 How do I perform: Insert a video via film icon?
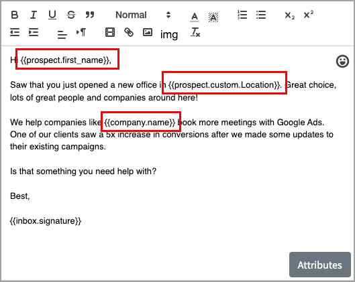point(110,32)
